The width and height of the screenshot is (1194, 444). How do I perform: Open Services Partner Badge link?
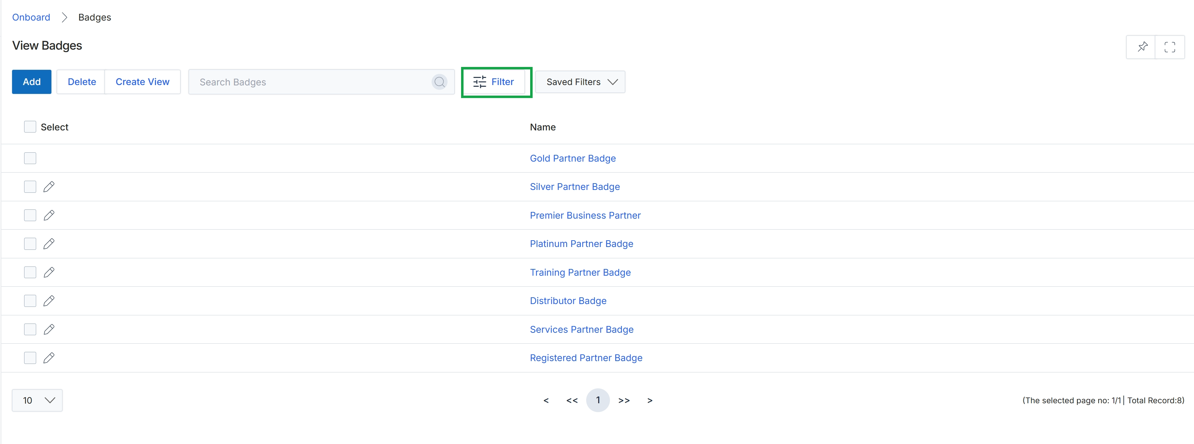pyautogui.click(x=581, y=329)
